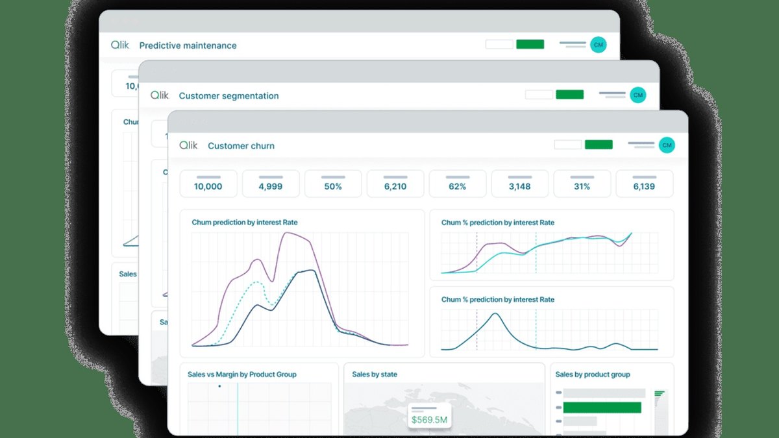The width and height of the screenshot is (779, 438).
Task: Click Sales vs Margin by Product Group title
Action: 241,374
